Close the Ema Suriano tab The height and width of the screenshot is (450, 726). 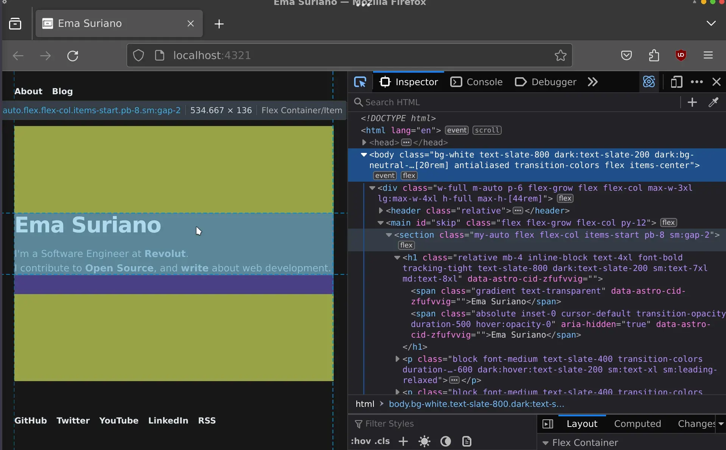click(191, 23)
